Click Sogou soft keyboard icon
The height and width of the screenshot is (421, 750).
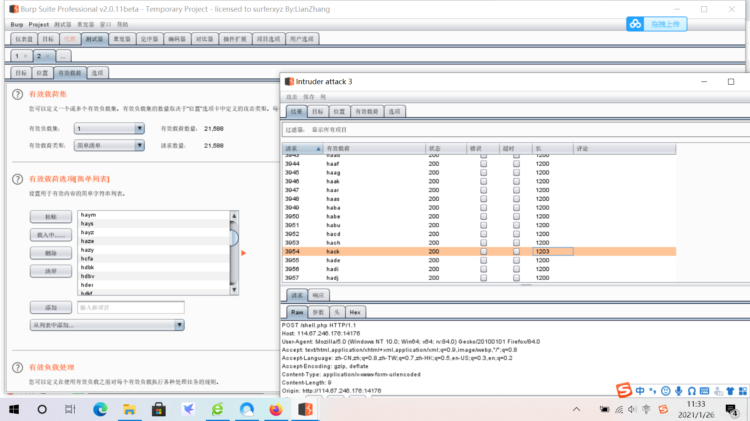coord(705,391)
